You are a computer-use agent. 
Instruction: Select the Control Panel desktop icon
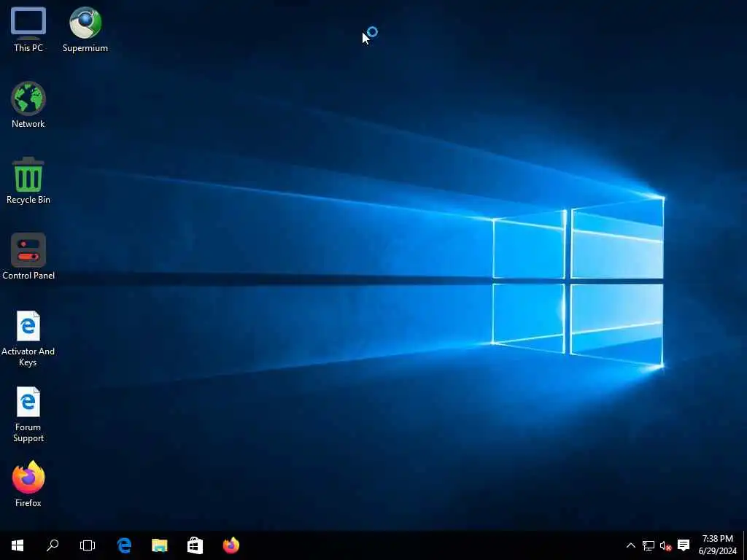tap(28, 257)
